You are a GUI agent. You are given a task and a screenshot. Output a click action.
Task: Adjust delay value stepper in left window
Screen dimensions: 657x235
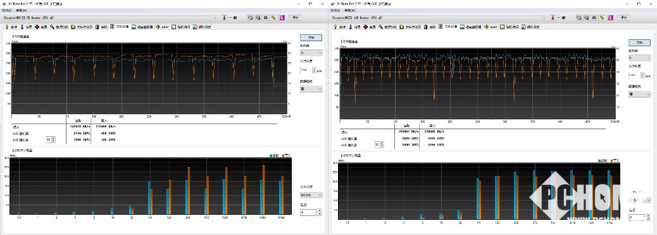pyautogui.click(x=320, y=213)
